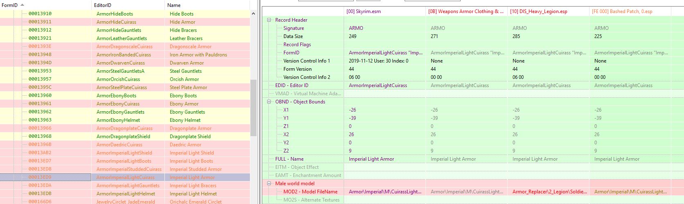Screen dimensions: 684x204
Task: Select the Steel Gauntlets record
Action: point(125,71)
